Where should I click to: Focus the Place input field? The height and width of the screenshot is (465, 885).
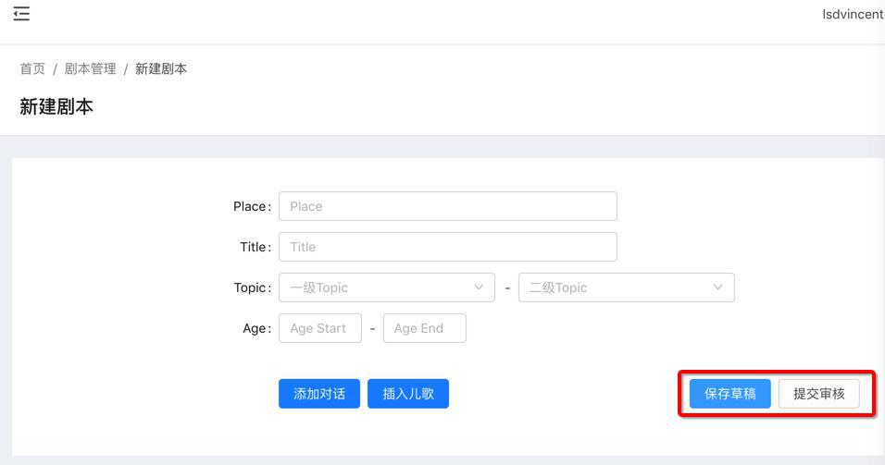tap(447, 206)
